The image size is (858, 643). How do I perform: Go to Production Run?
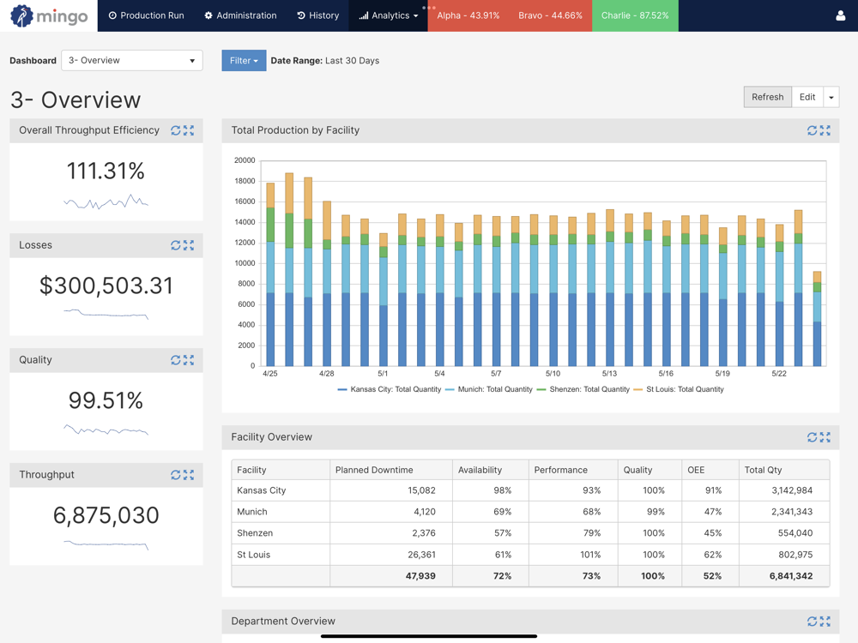(146, 15)
